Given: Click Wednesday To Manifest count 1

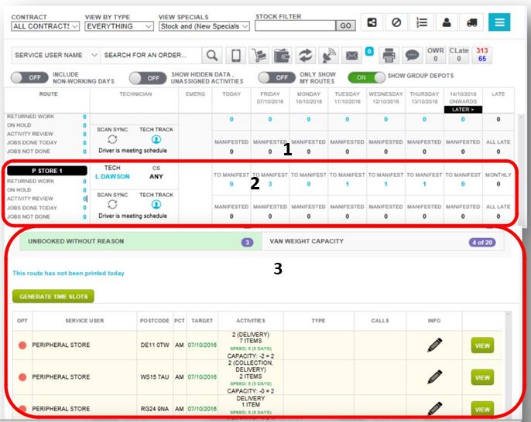Looking at the screenshot, I should point(385,184).
